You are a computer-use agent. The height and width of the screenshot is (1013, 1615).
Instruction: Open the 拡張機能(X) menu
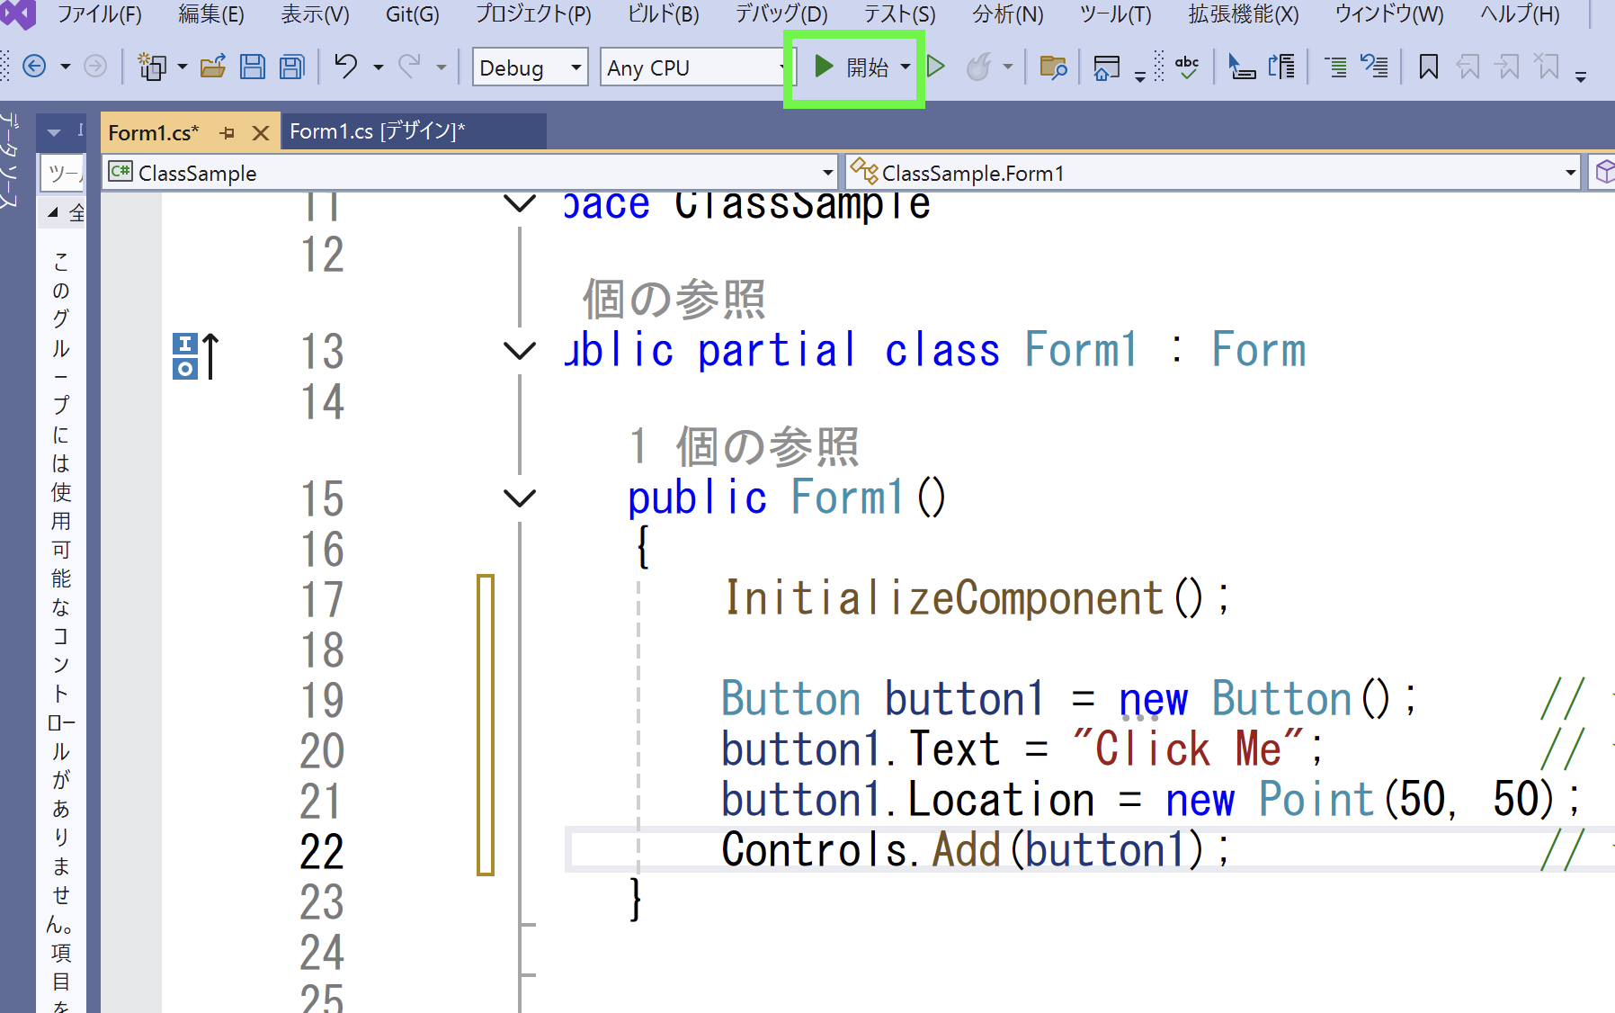(1244, 14)
